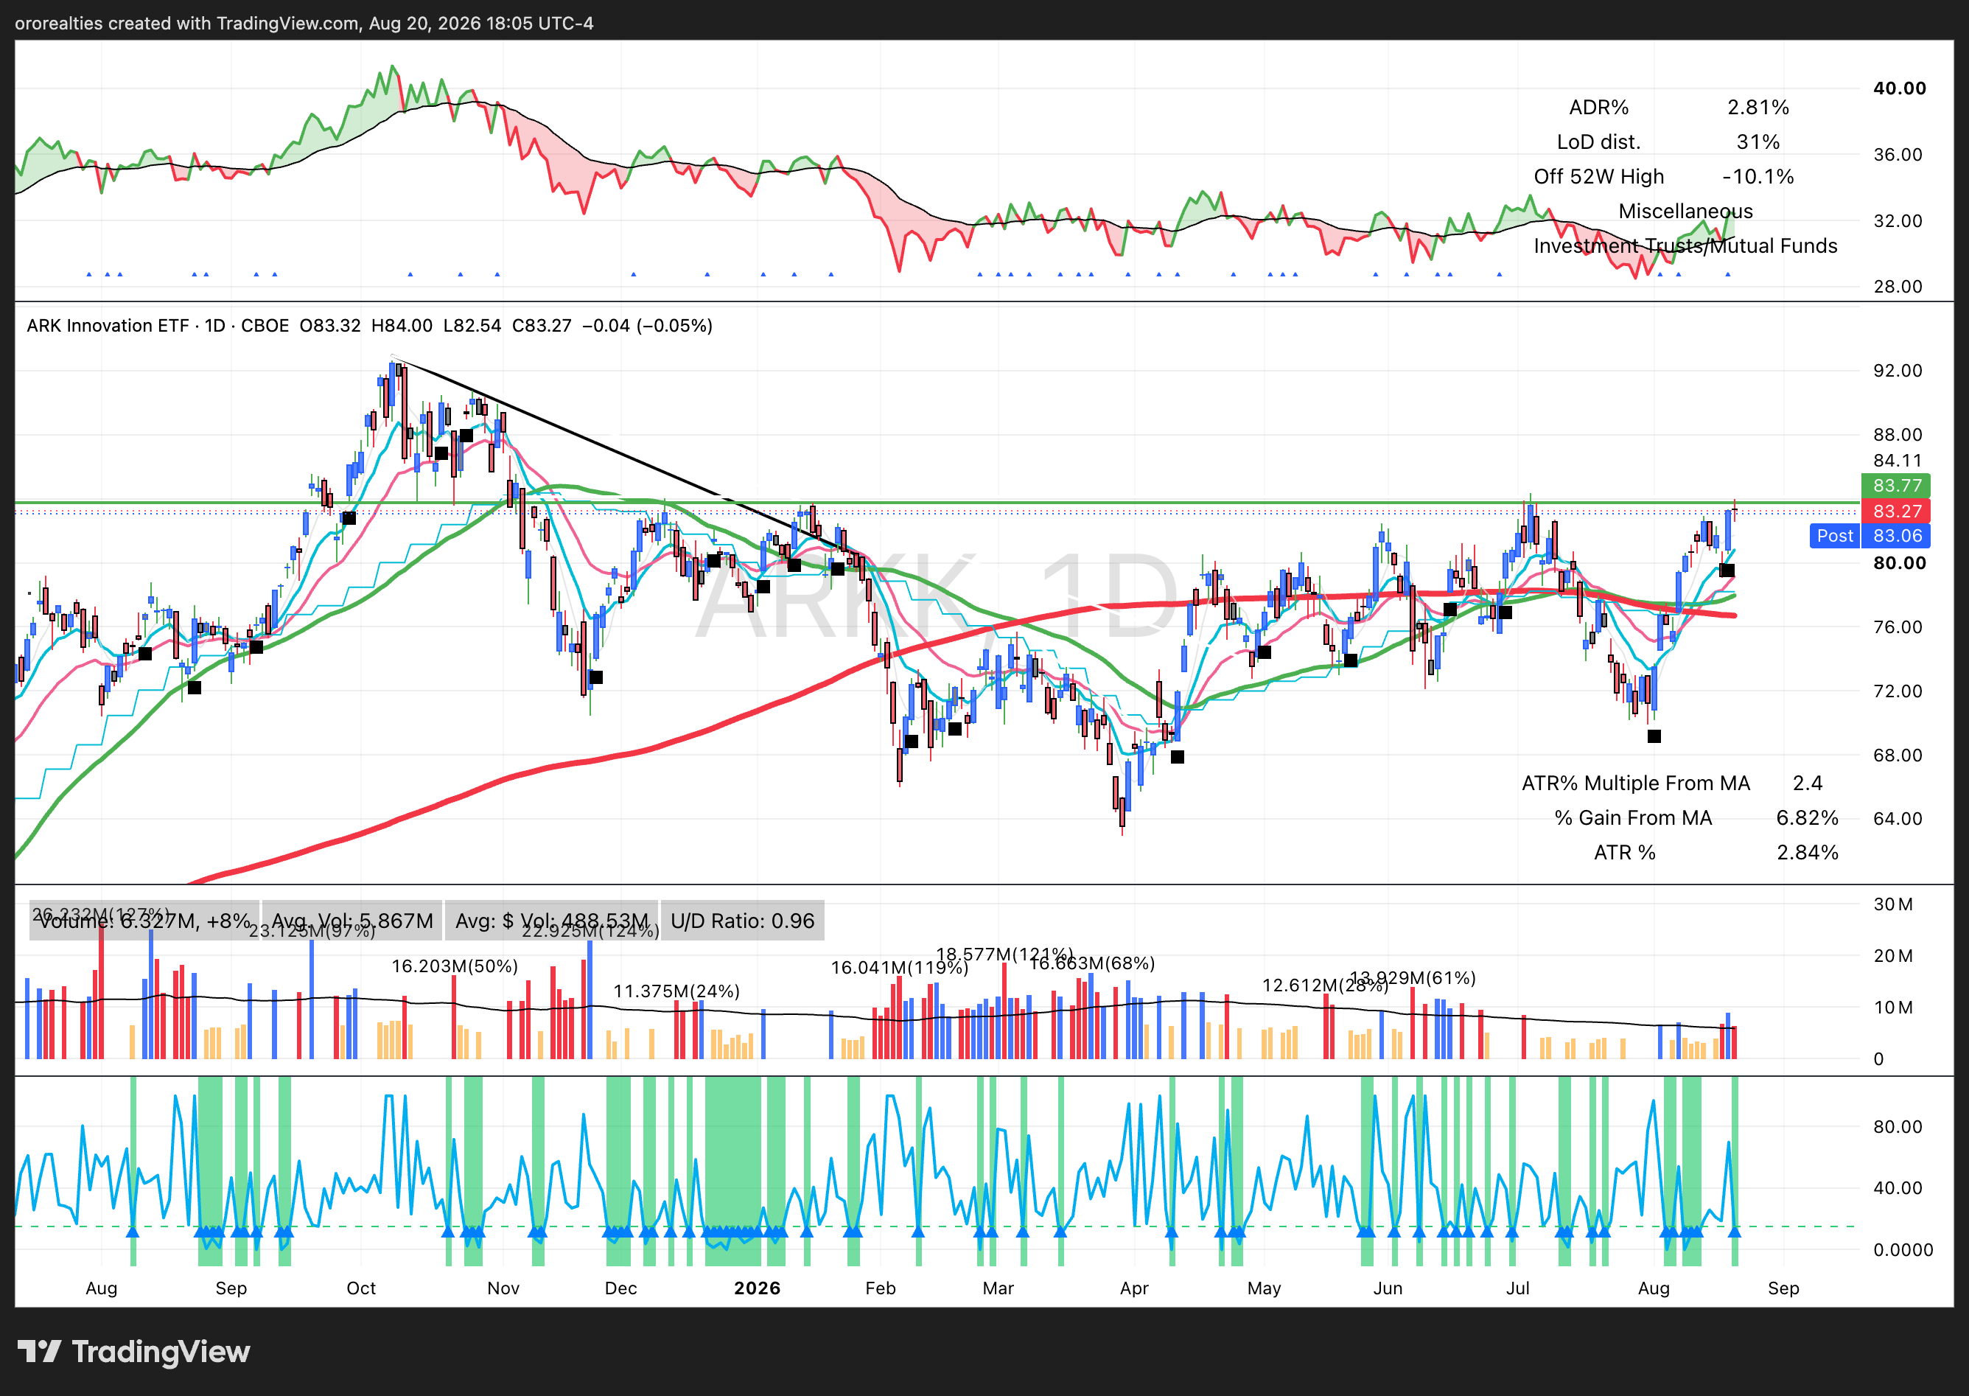Screen dimensions: 1969x1396
Task: Click the 92.00 price axis label
Action: [x=1898, y=371]
